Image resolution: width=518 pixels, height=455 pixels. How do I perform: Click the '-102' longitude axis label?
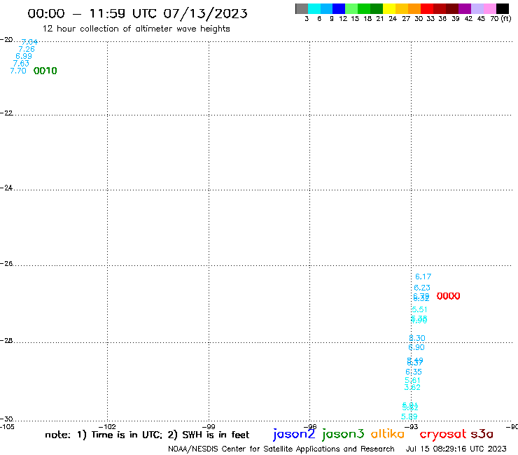pos(107,426)
